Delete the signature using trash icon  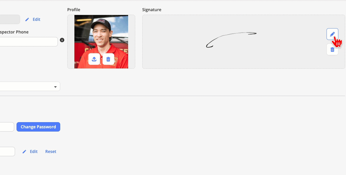[x=332, y=49]
